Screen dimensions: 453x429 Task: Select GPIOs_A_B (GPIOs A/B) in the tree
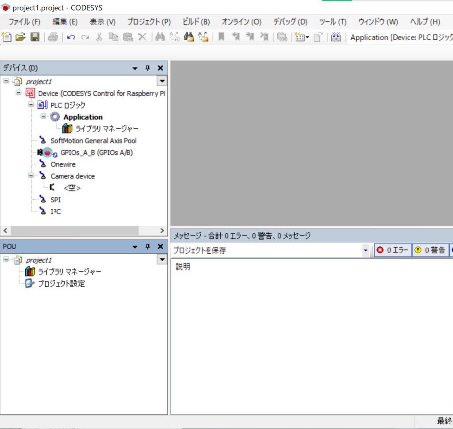96,153
